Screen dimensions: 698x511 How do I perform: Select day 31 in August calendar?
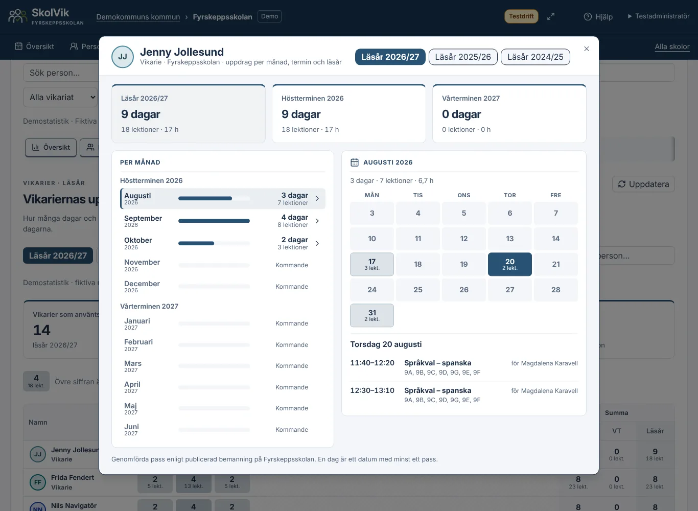372,315
